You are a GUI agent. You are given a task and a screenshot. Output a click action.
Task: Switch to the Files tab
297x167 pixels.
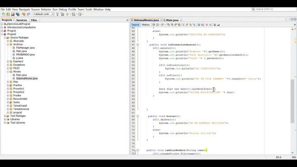point(34,20)
